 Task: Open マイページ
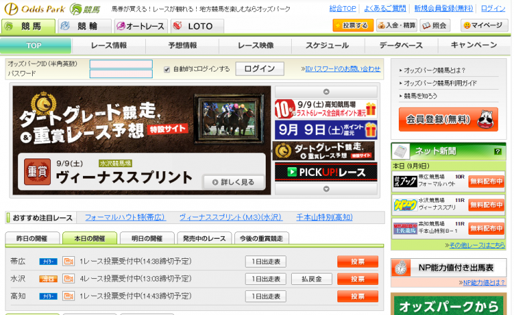tap(484, 25)
